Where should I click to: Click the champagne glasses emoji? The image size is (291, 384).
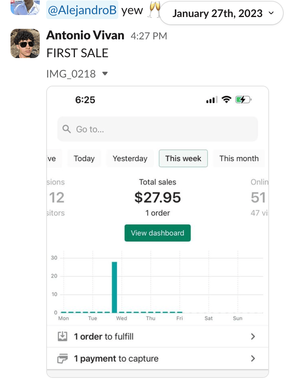click(154, 10)
